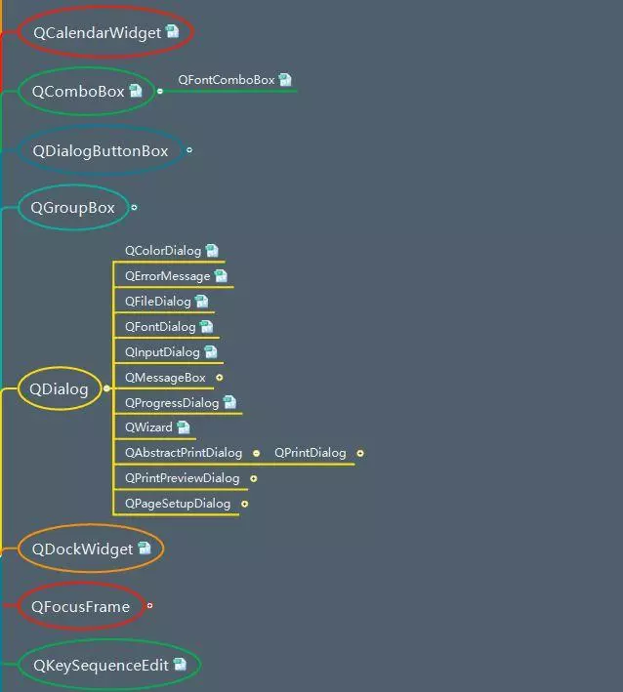
Task: Expand the QFocusFrame node
Action: [149, 605]
